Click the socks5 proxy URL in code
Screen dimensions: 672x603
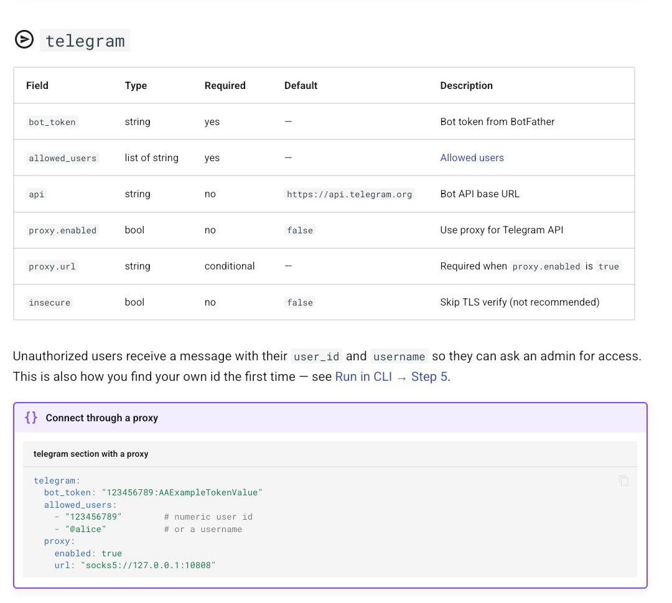148,565
